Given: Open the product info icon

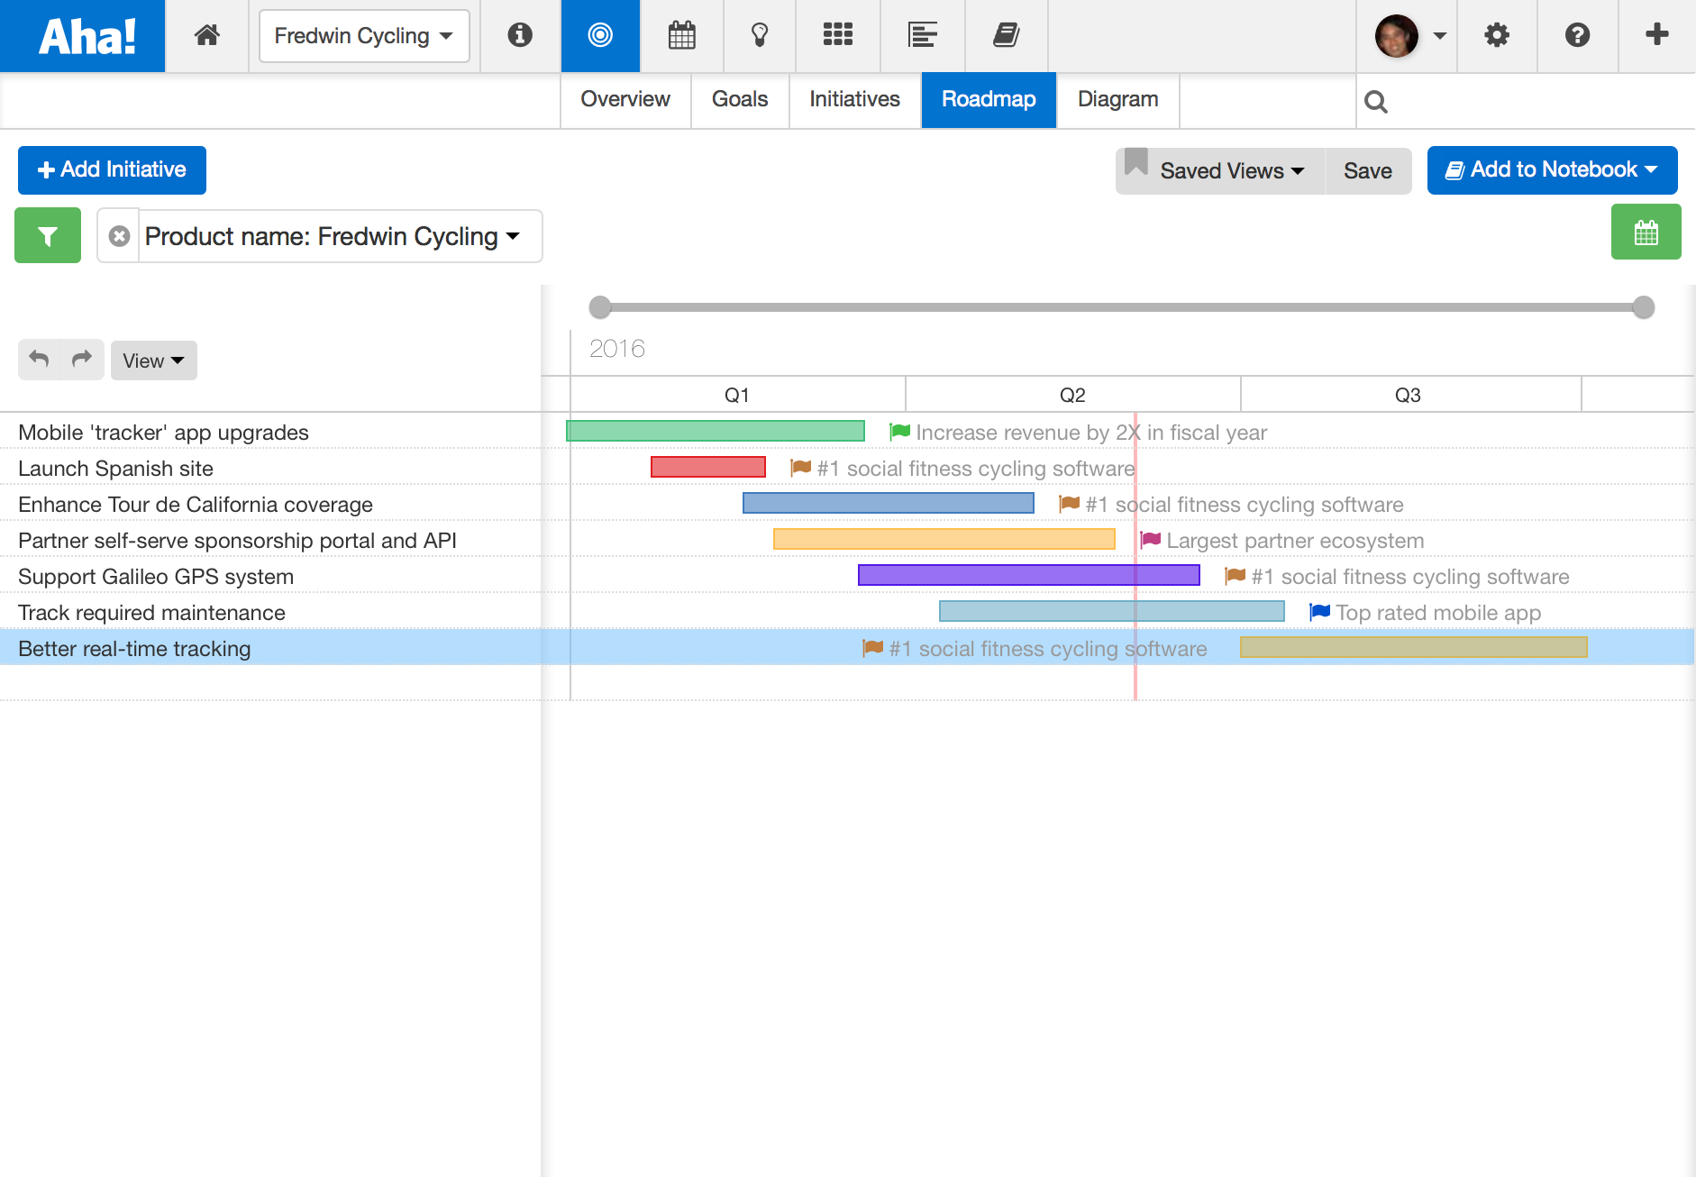Looking at the screenshot, I should (x=520, y=35).
